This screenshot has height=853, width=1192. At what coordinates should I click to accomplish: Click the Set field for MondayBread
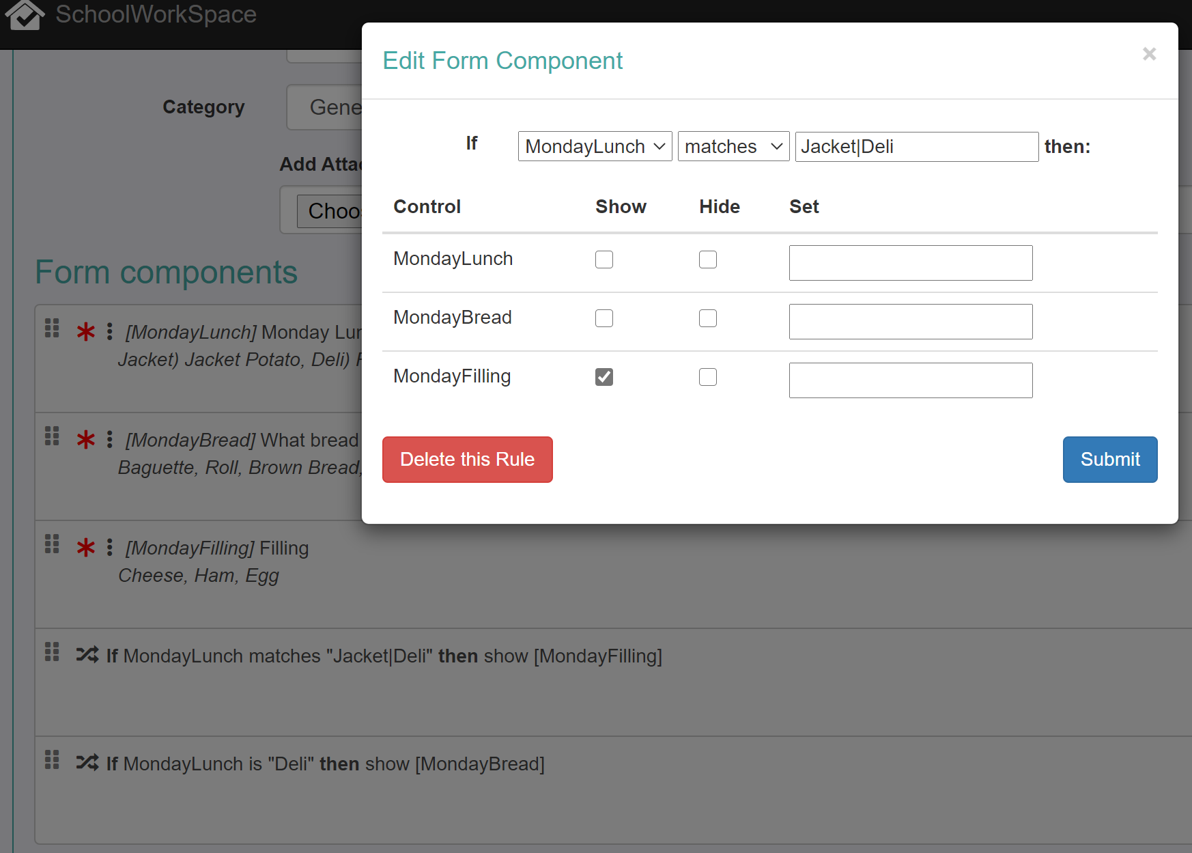[910, 322]
